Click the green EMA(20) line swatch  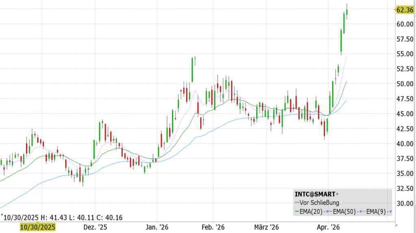pyautogui.click(x=296, y=212)
